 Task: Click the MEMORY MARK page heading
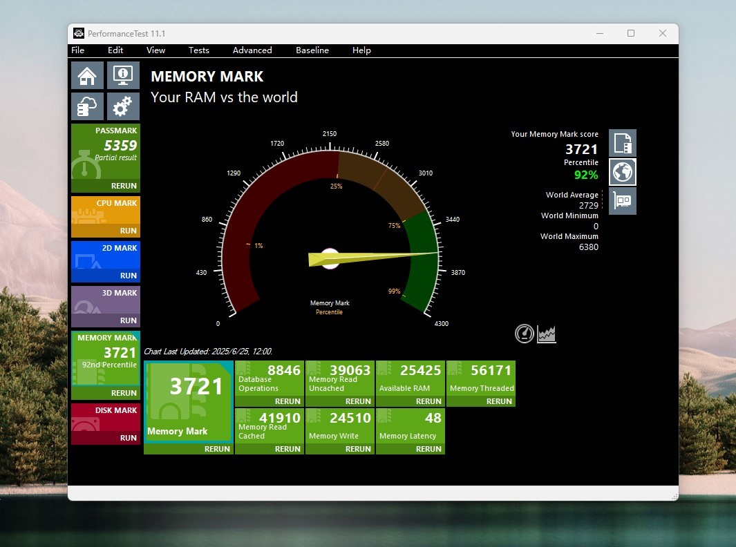coord(207,77)
